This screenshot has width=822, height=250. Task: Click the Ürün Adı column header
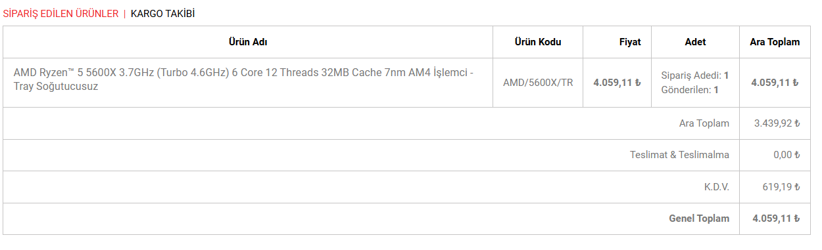pos(248,42)
